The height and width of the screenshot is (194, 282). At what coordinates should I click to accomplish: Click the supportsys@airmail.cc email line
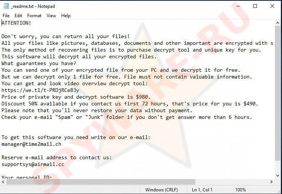tap(33, 164)
